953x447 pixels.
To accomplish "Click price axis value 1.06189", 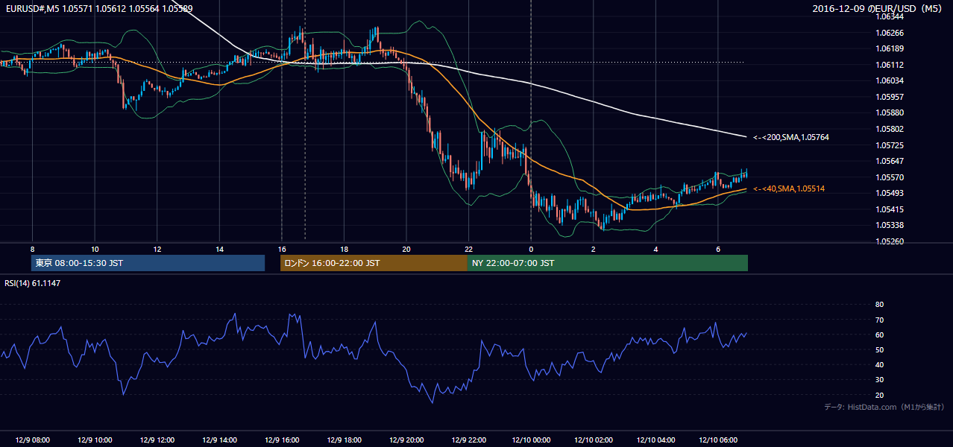I will coord(888,48).
